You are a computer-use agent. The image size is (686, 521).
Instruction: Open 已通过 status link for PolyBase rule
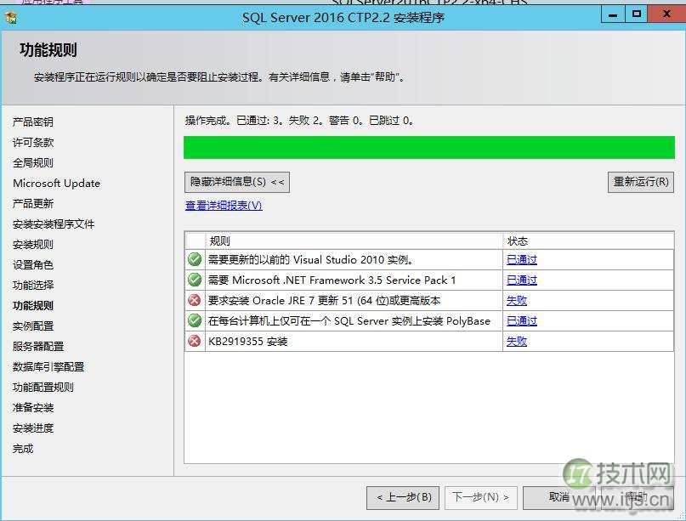[521, 321]
